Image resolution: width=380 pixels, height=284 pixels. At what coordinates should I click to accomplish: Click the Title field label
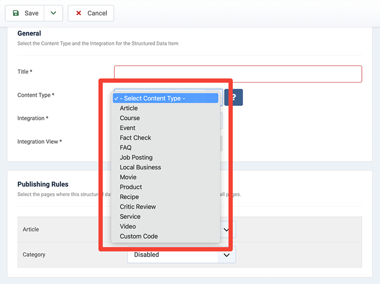(x=25, y=72)
